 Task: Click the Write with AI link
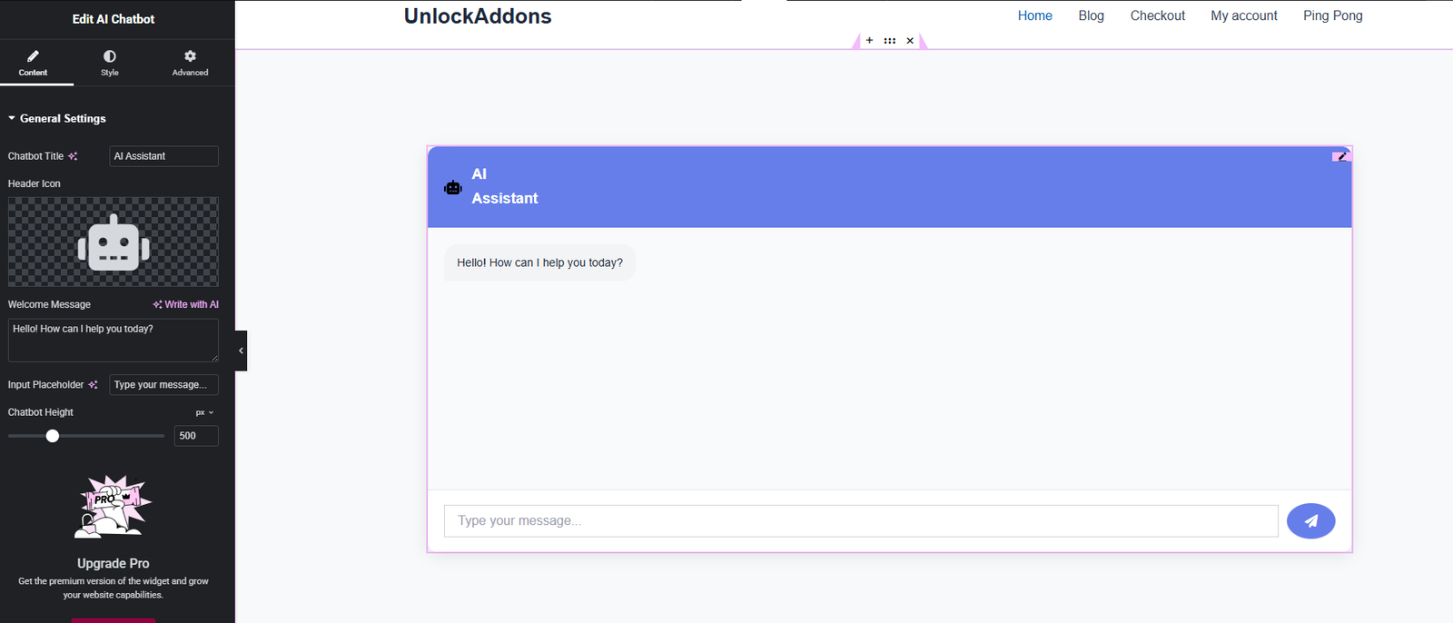coord(186,304)
